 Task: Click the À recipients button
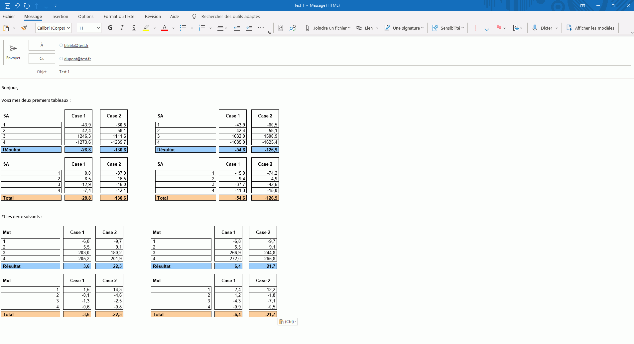(42, 45)
